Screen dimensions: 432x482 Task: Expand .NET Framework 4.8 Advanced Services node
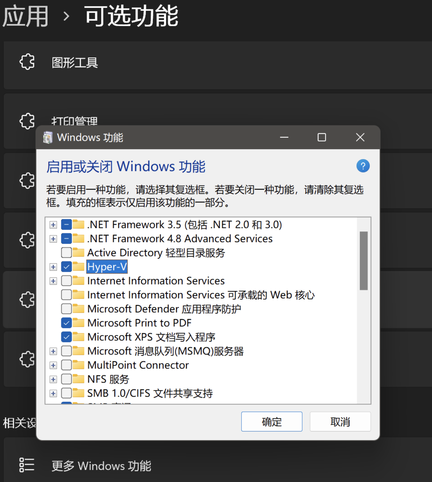click(53, 239)
